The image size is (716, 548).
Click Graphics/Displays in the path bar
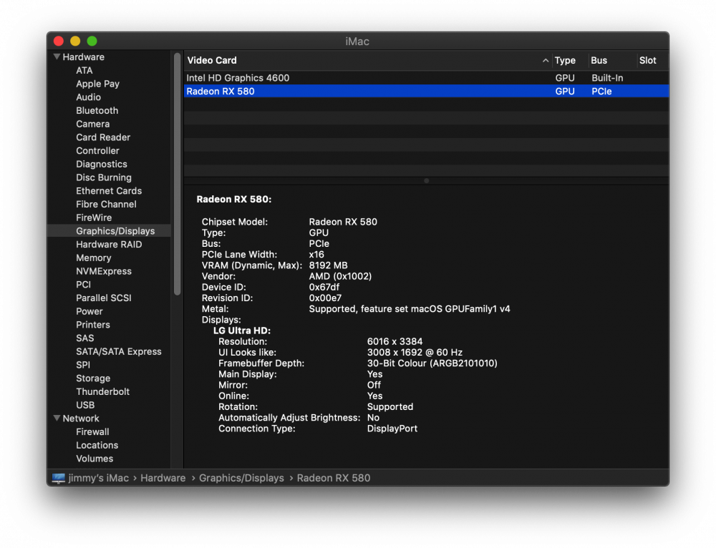241,478
